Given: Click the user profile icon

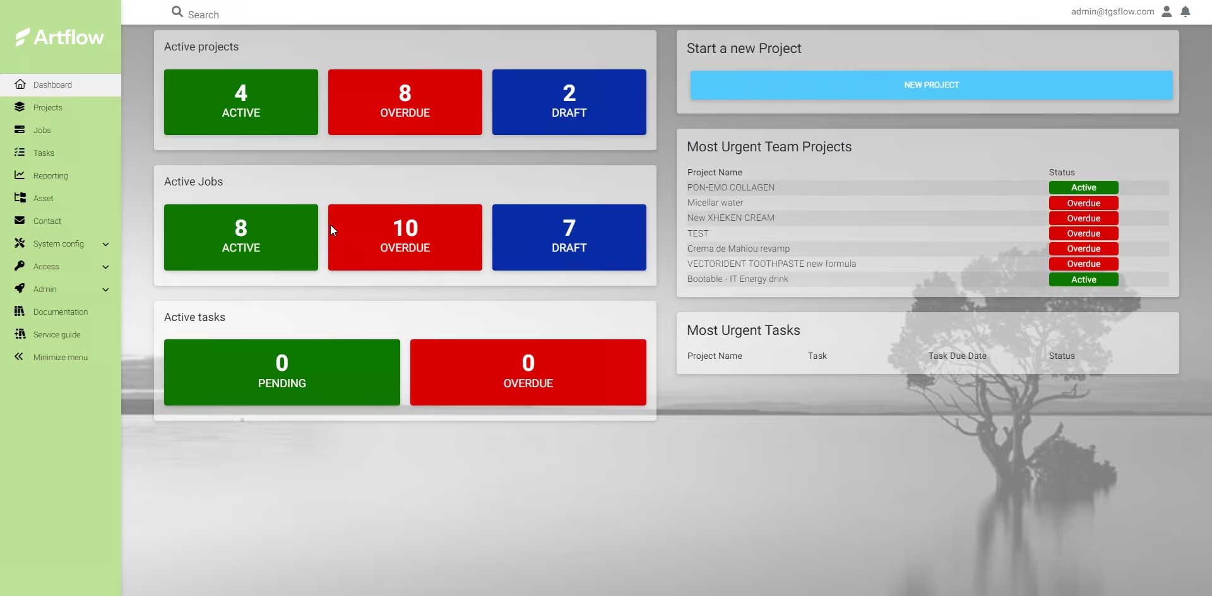Looking at the screenshot, I should 1167,11.
